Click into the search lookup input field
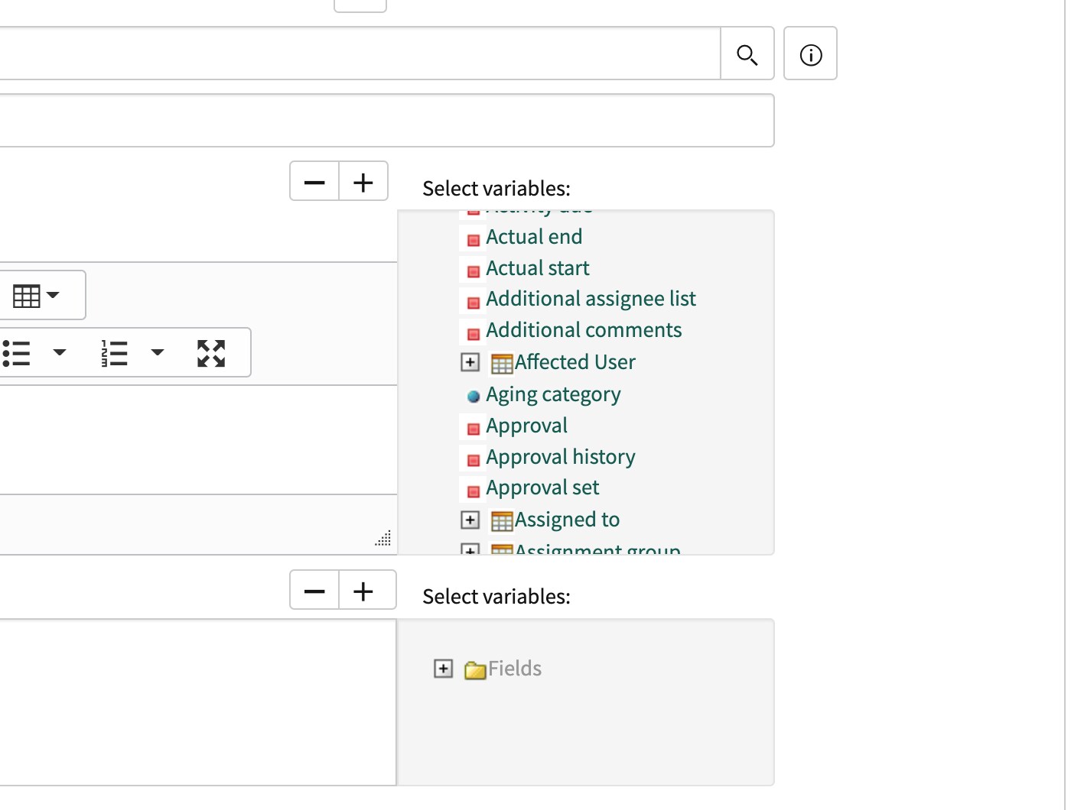Screen dimensions: 1071x810 coord(360,53)
